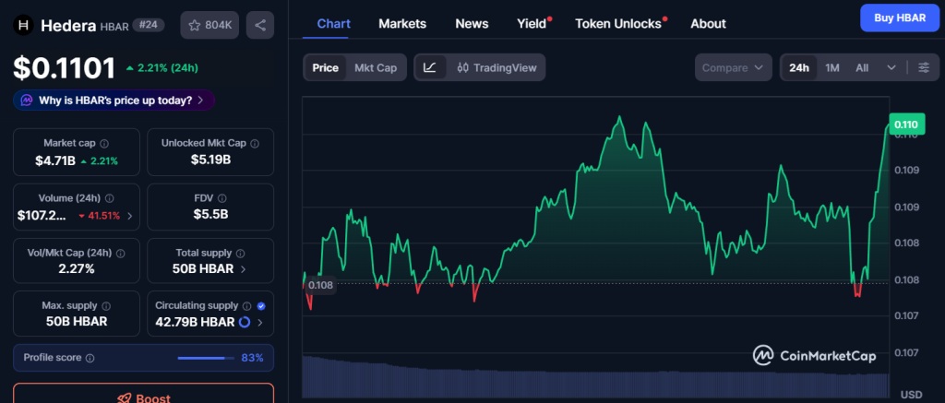Image resolution: width=945 pixels, height=403 pixels.
Task: Open the Chart tab
Action: [x=334, y=23]
